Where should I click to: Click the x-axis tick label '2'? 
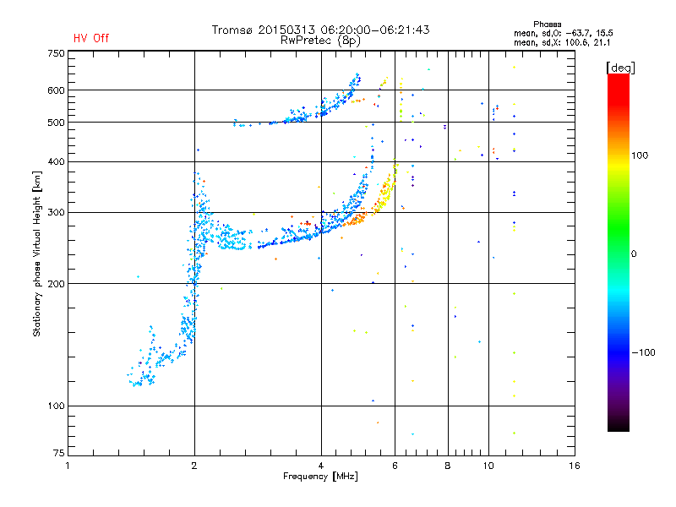point(194,466)
